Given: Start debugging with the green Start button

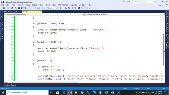Looking at the screenshot, I should 37,8.
